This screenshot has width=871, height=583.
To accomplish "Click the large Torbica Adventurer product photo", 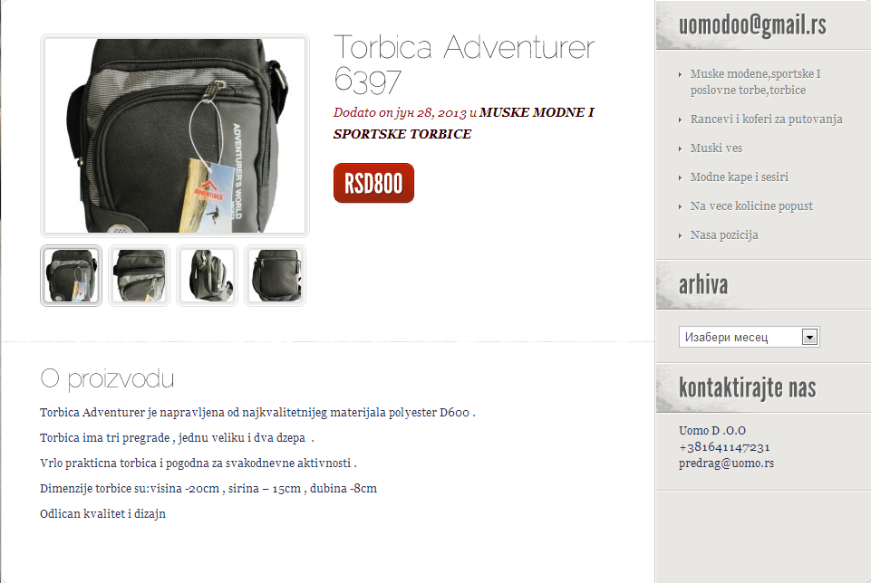I will pos(175,136).
